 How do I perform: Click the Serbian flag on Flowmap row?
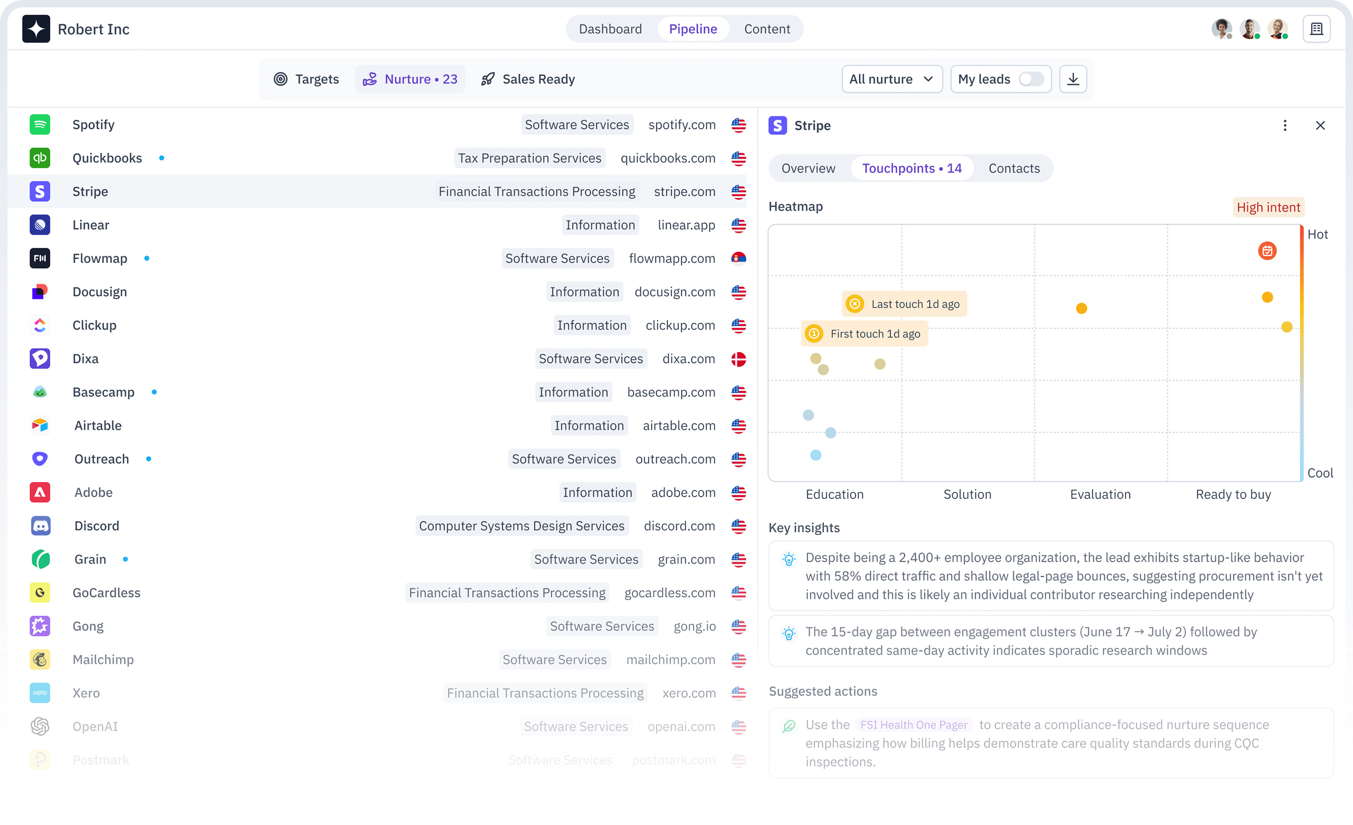[x=739, y=258]
